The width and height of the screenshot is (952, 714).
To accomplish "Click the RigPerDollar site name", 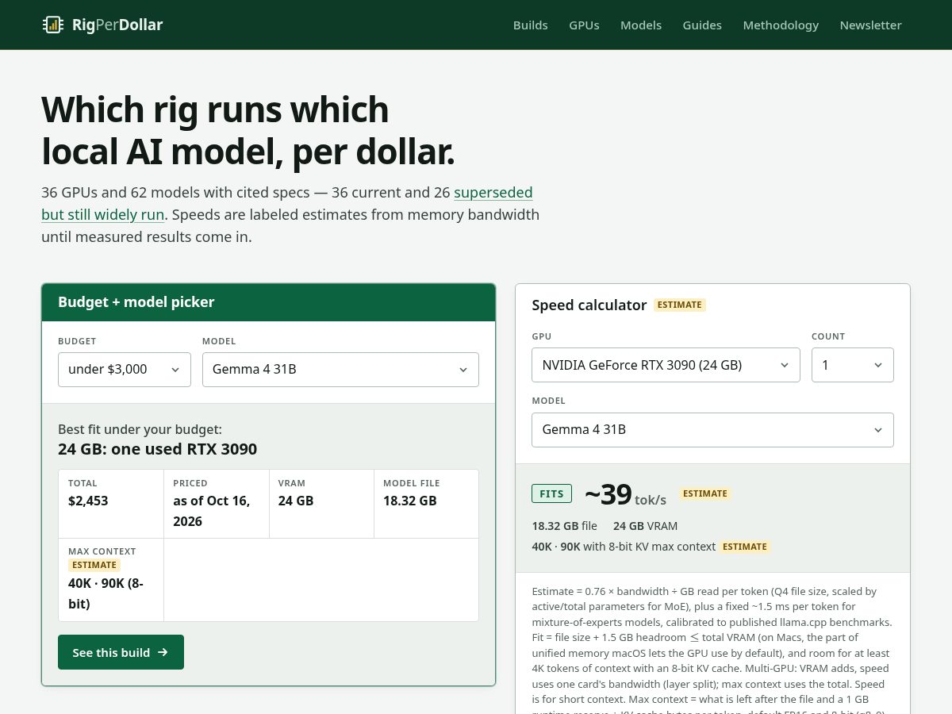I will pyautogui.click(x=117, y=25).
